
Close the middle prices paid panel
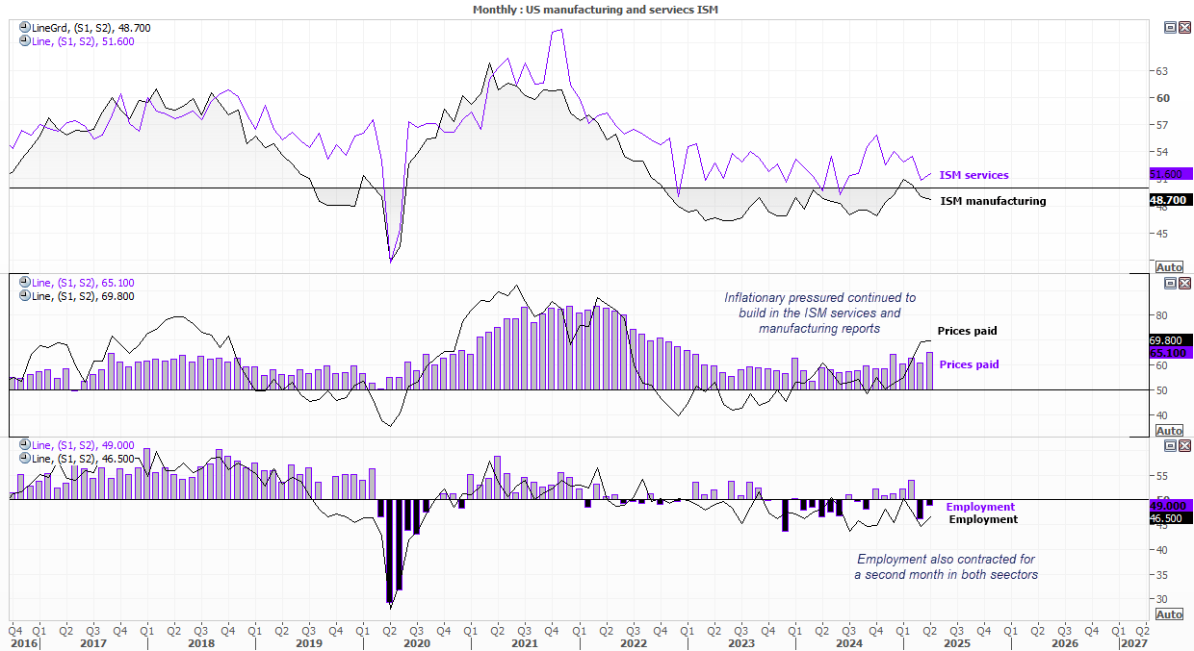tap(1184, 284)
